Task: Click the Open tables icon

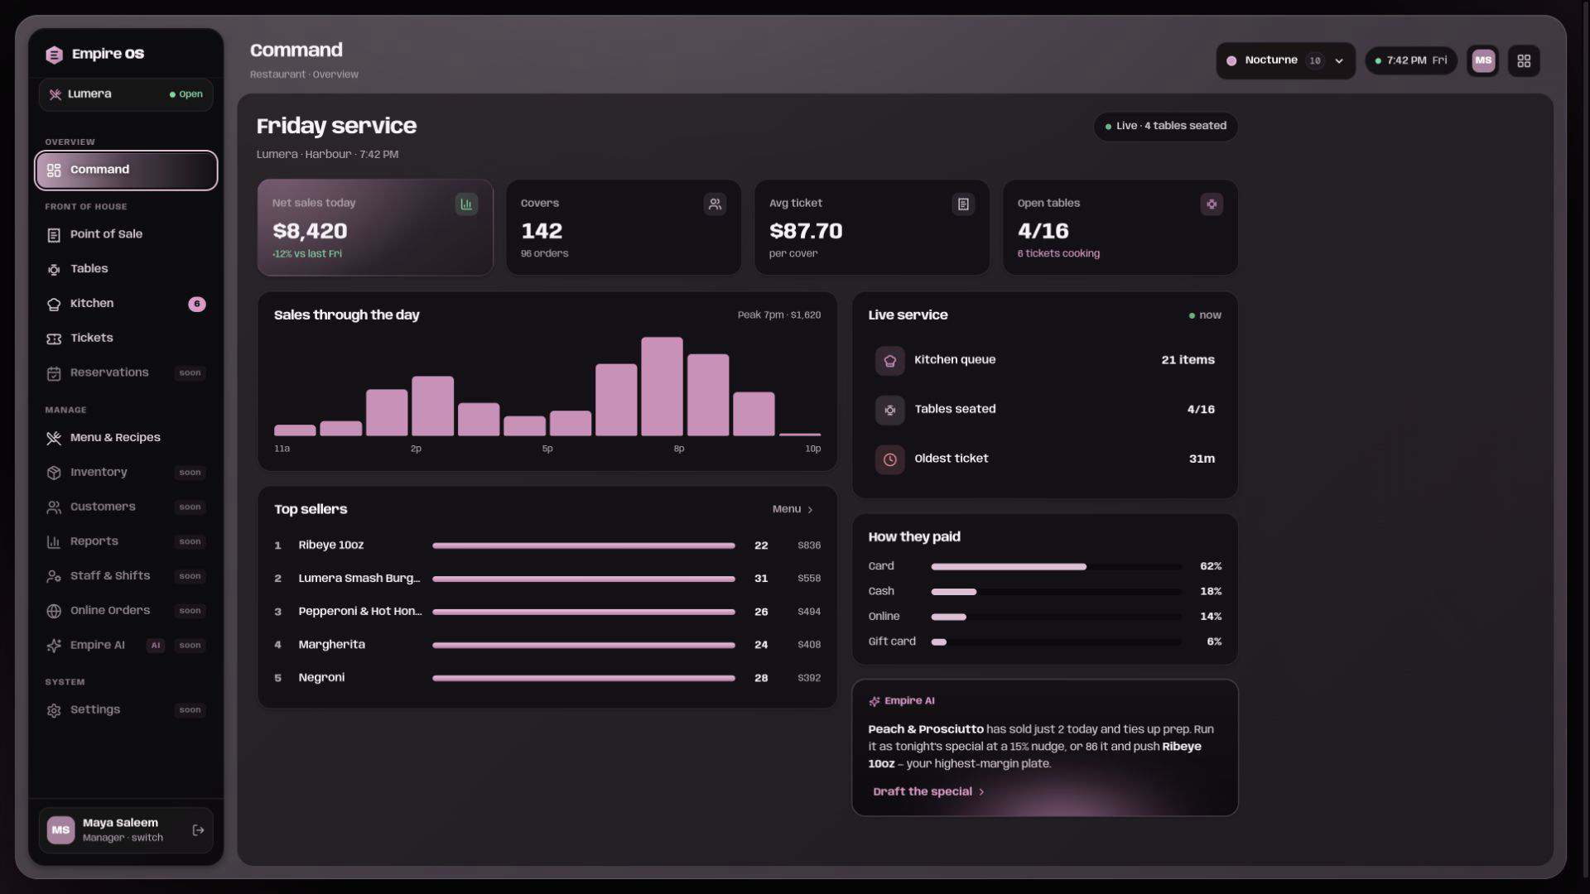Action: click(x=1212, y=204)
